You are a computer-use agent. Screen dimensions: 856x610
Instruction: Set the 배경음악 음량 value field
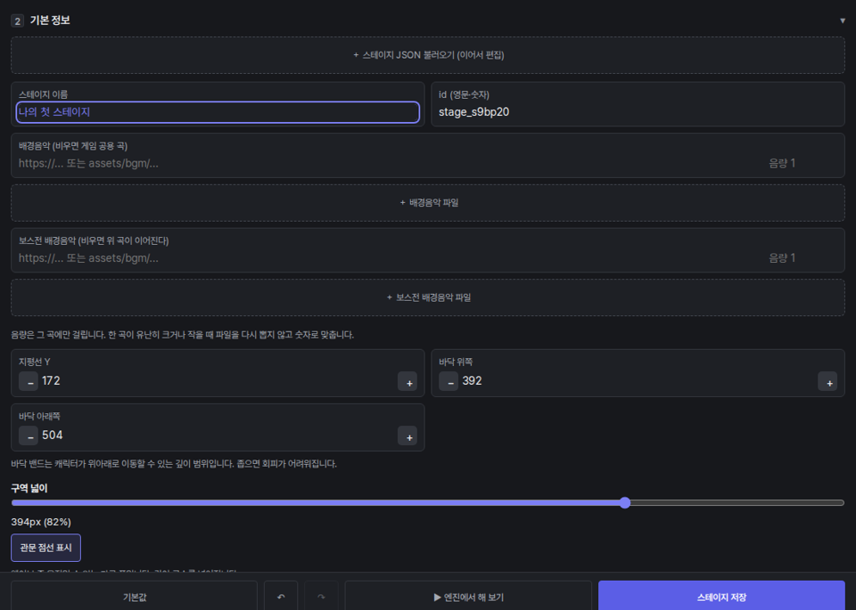(802, 163)
